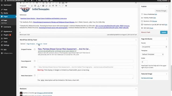
Task: Edit the Status: Published setting
Action: click(156, 14)
